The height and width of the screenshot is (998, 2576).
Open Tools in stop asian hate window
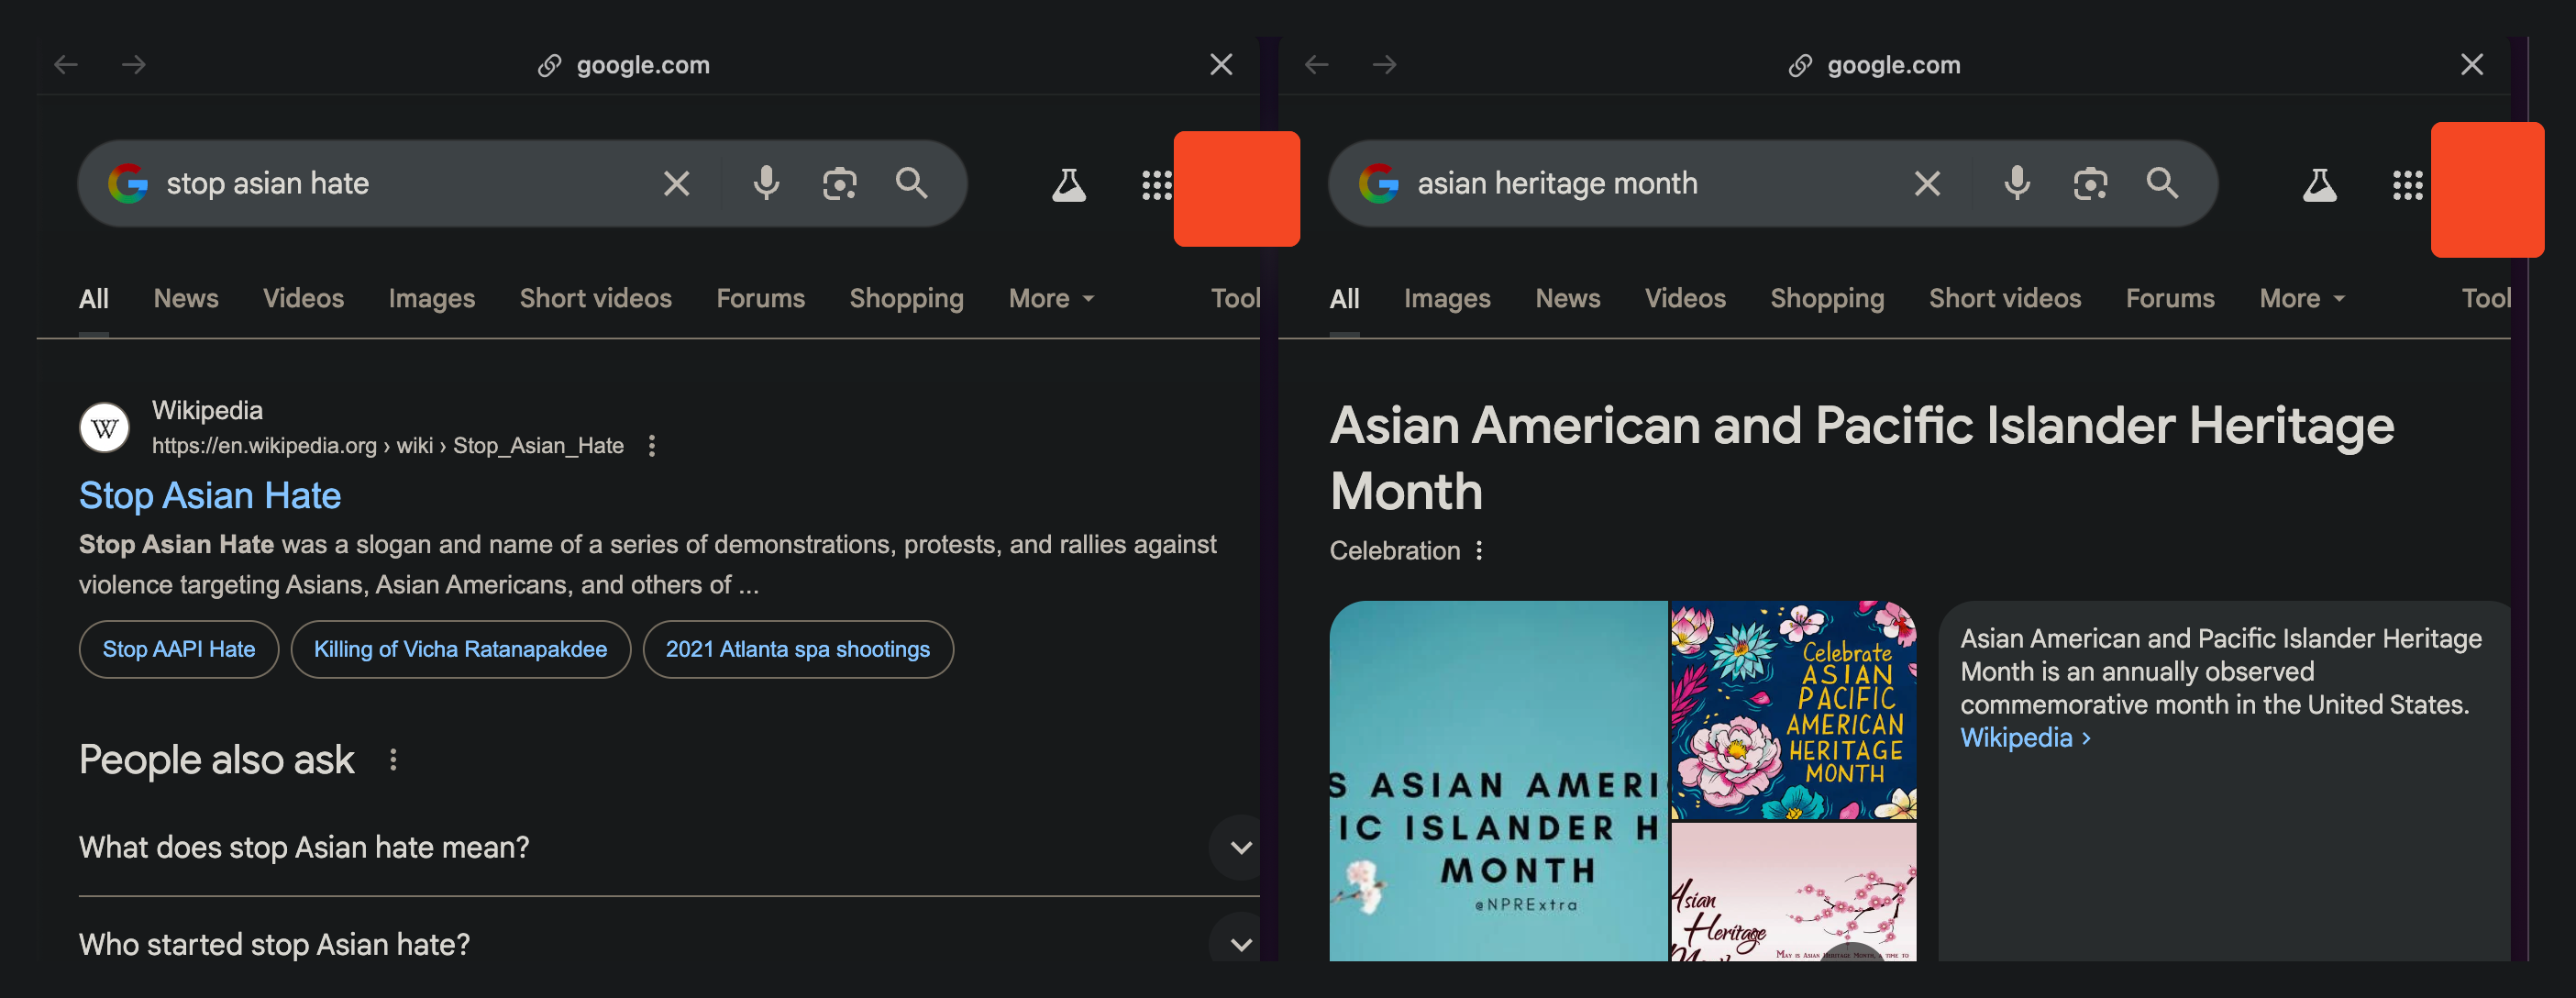(1235, 299)
